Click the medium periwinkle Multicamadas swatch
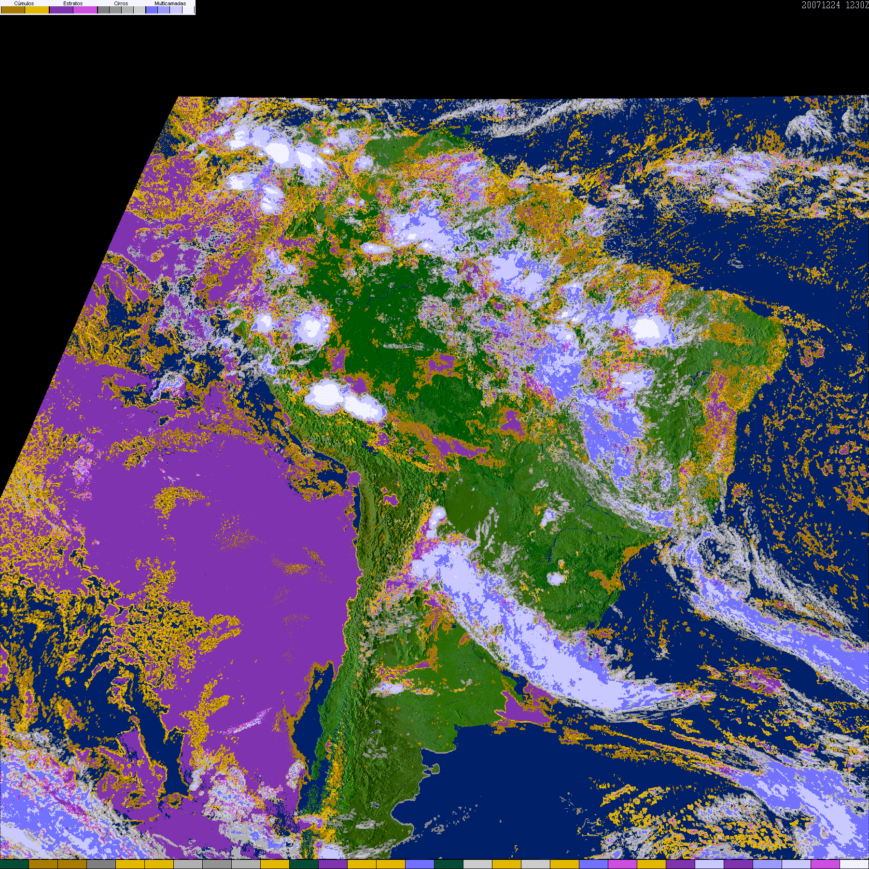869x869 pixels. 164,10
